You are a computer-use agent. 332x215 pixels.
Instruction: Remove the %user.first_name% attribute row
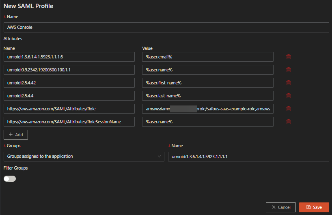click(x=289, y=83)
